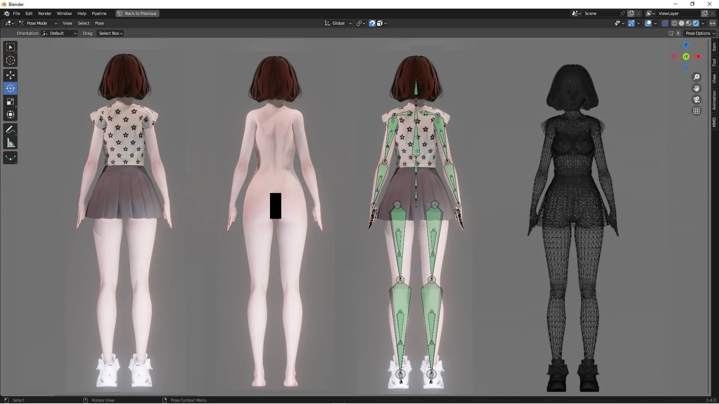This screenshot has height=404, width=719.
Task: Switch perspective/orthographic grid icon
Action: coord(697,111)
